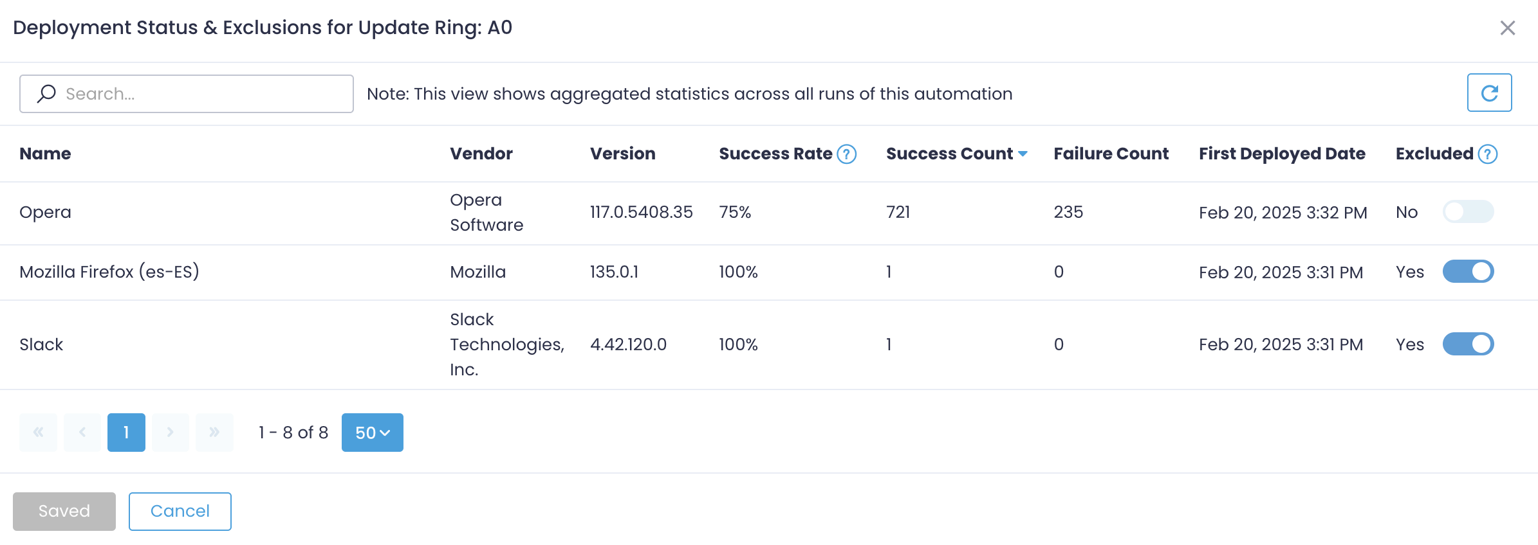This screenshot has width=1538, height=545.
Task: Sort by Failure Count column header
Action: [x=1111, y=154]
